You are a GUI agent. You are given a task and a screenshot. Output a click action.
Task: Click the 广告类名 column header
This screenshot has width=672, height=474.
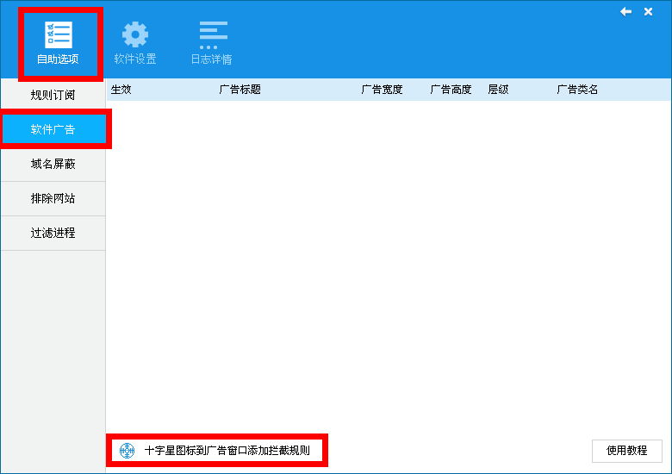pos(577,90)
